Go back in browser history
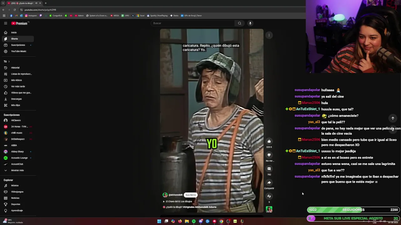401x225 pixels. coord(3,10)
